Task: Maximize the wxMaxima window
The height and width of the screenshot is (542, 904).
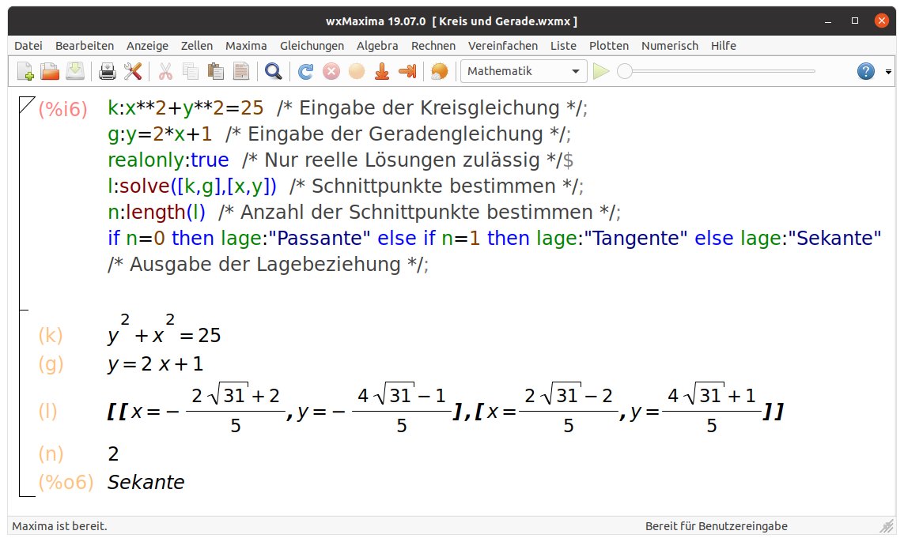Action: [x=855, y=21]
